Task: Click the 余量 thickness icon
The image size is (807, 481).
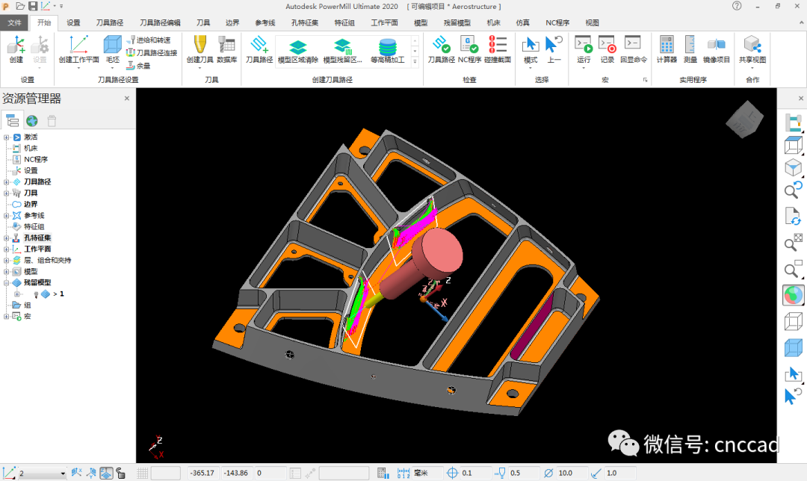Action: [x=138, y=65]
